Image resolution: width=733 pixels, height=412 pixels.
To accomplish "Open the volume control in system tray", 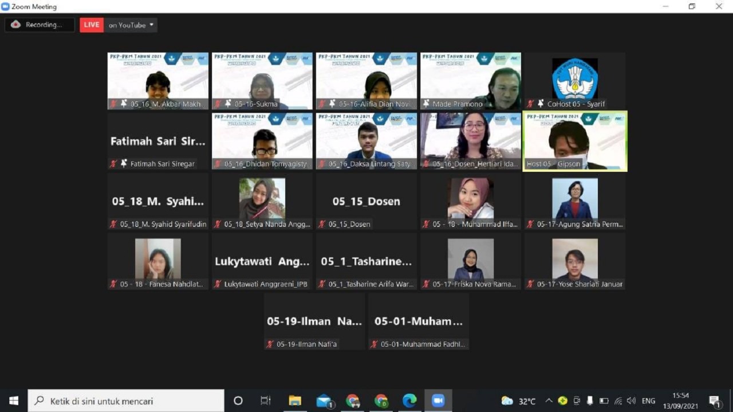I will pos(631,401).
